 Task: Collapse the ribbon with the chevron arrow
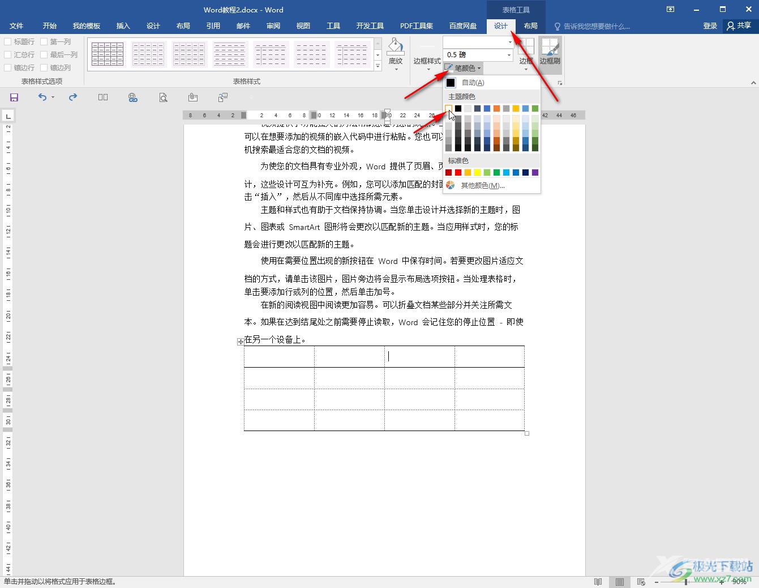(x=753, y=83)
